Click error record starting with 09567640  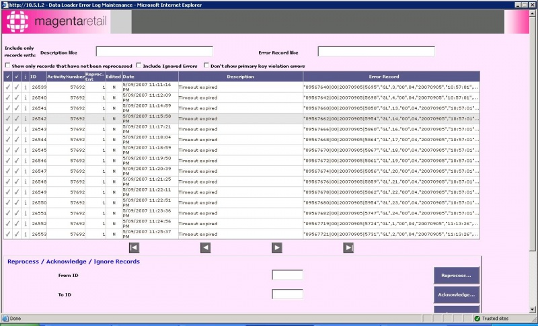coord(391,87)
